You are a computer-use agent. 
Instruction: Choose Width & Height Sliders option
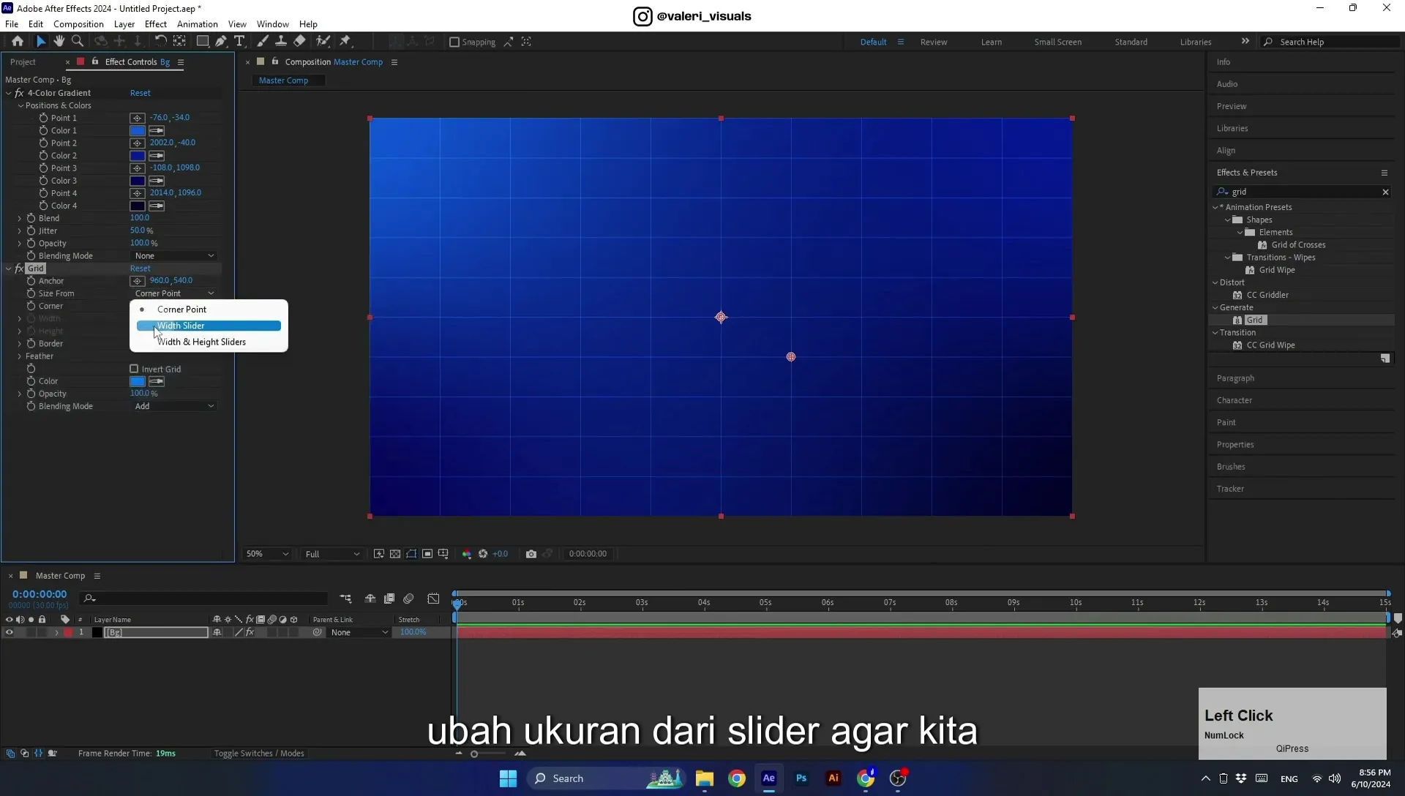click(x=209, y=342)
